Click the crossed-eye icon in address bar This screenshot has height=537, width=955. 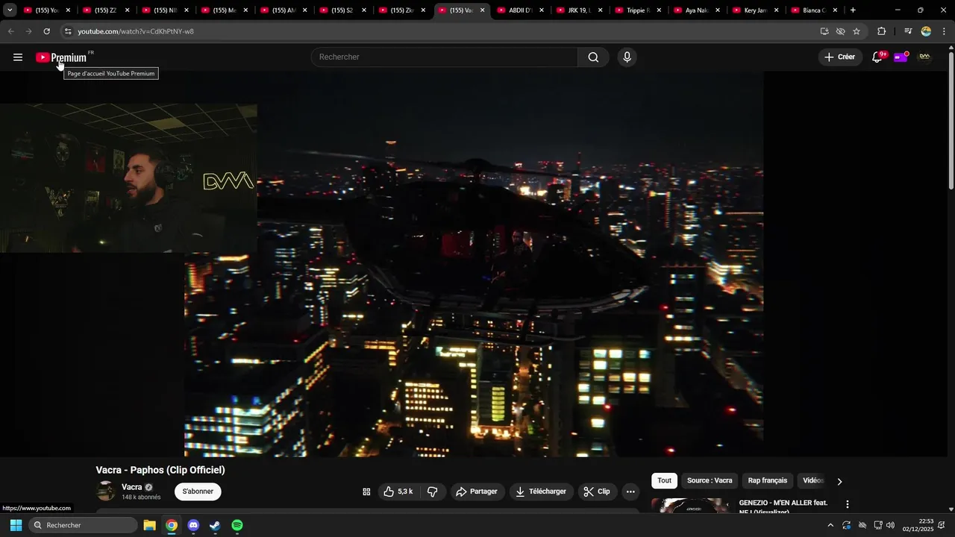840,31
